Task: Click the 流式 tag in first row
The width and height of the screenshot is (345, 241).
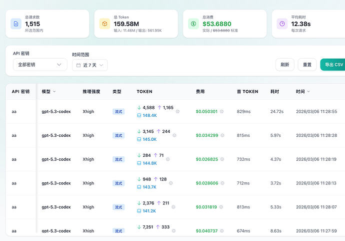Action: [x=118, y=112]
